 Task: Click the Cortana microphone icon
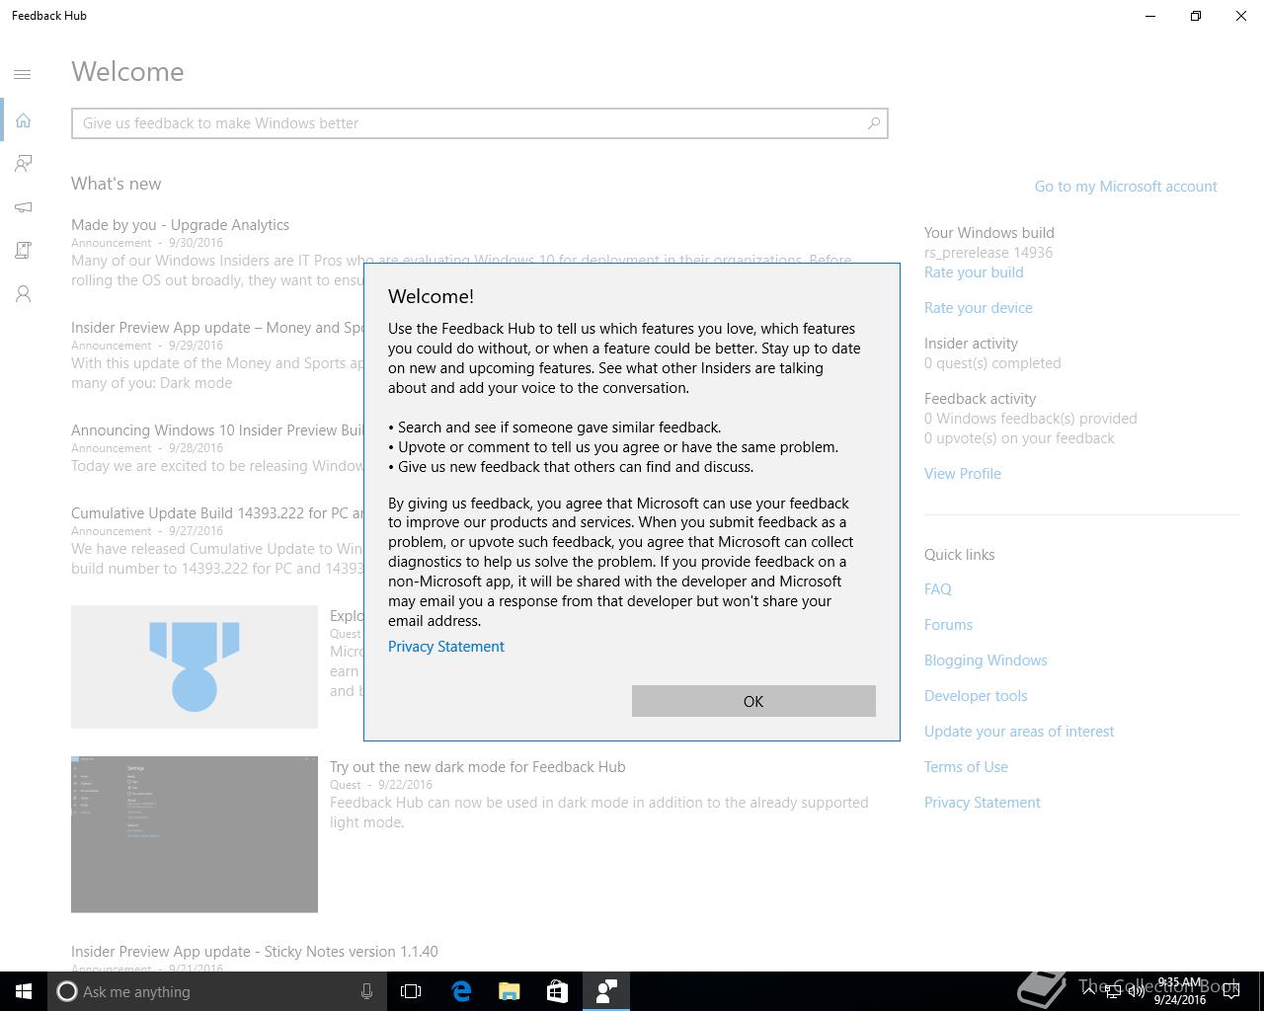coord(366,991)
